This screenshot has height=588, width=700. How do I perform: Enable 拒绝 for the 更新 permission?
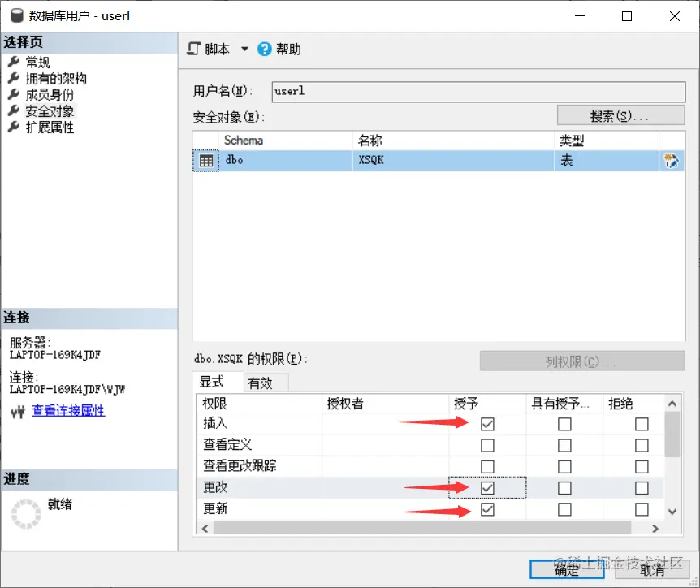pyautogui.click(x=641, y=509)
